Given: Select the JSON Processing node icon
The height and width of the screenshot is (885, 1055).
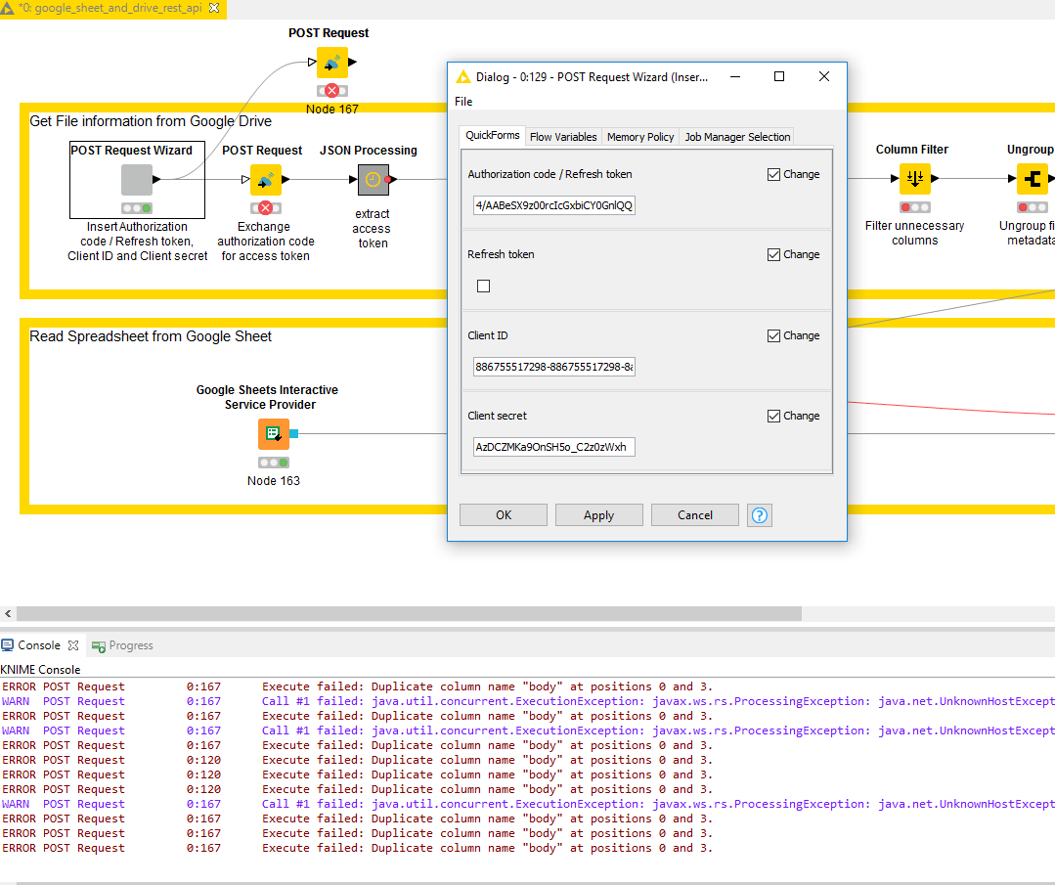Looking at the screenshot, I should [x=373, y=180].
